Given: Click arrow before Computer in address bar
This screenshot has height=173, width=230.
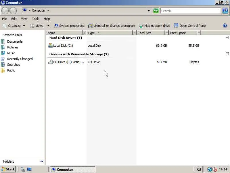Looking at the screenshot, I should pos(30,11).
